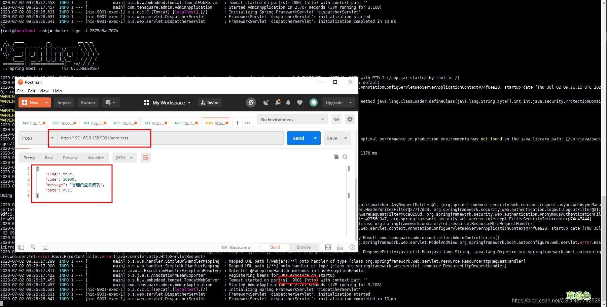Viewport: 607px width, 307px height.
Task: Select the sixth GET request tab
Action: pos(185,123)
